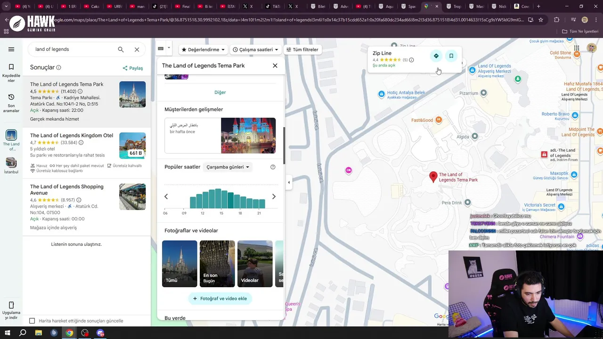
Task: Collapse the side panel arrow
Action: 289,182
